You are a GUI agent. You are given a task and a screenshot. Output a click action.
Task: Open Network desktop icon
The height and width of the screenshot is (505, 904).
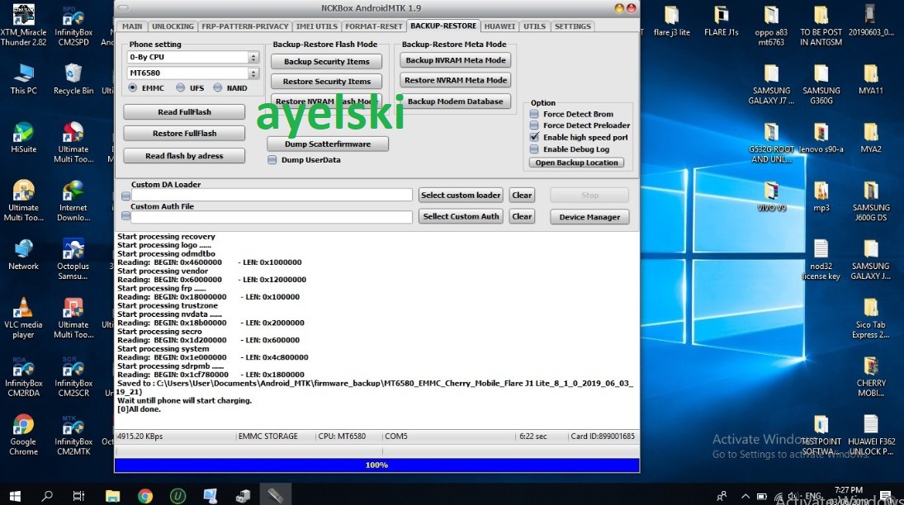[23, 255]
